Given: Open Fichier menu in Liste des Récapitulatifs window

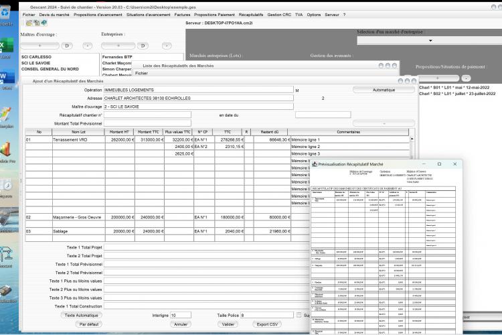Looking at the screenshot, I should pyautogui.click(x=141, y=74).
